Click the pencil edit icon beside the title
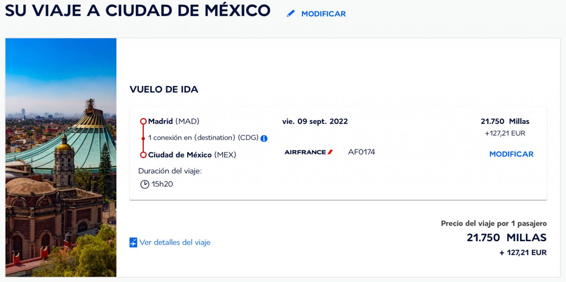 (291, 14)
